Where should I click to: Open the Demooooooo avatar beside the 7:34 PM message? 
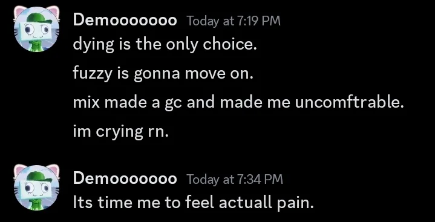pyautogui.click(x=37, y=188)
